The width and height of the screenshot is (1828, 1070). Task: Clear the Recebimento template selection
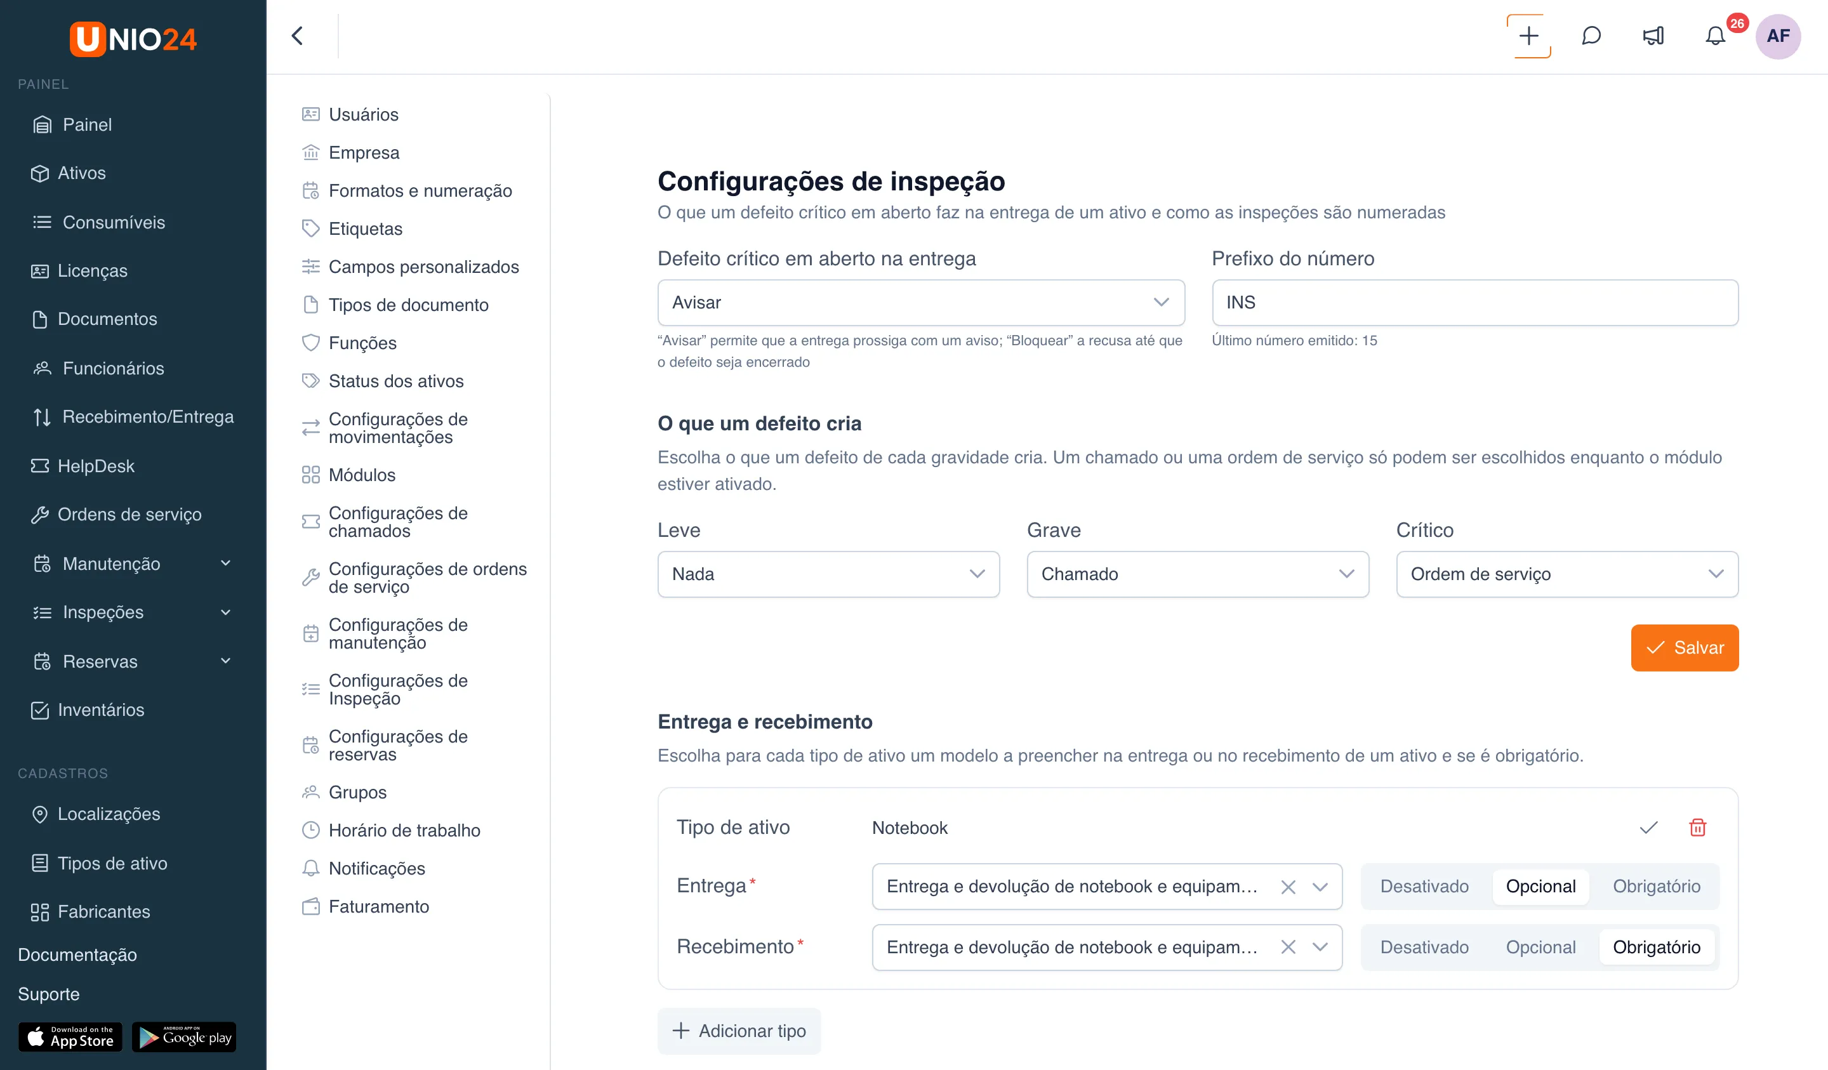(x=1288, y=948)
